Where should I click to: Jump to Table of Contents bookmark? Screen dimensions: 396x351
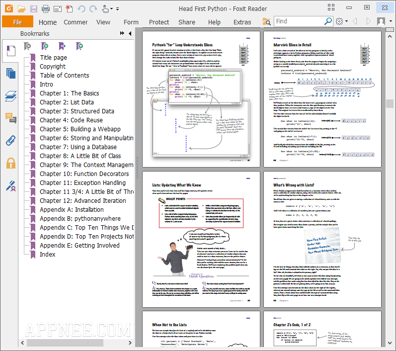click(65, 75)
